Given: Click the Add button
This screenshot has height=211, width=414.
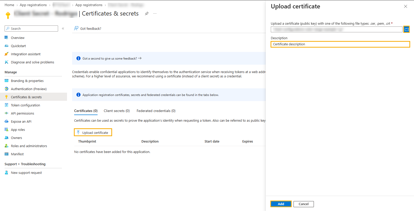Looking at the screenshot, I should click(281, 204).
